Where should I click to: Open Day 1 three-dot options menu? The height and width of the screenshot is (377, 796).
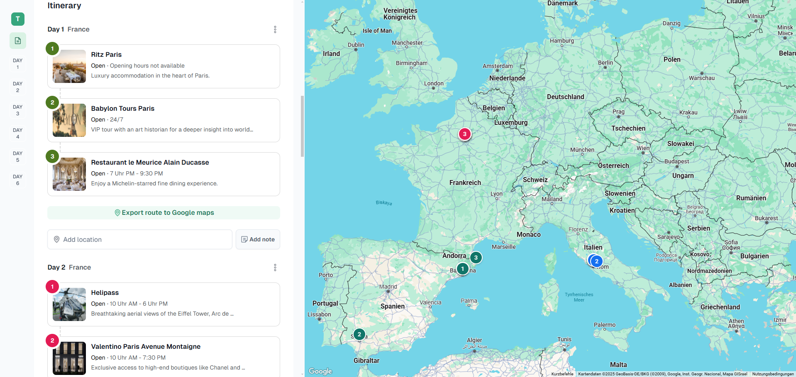click(275, 29)
